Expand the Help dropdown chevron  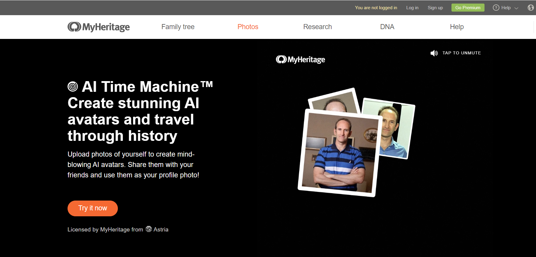click(x=516, y=8)
